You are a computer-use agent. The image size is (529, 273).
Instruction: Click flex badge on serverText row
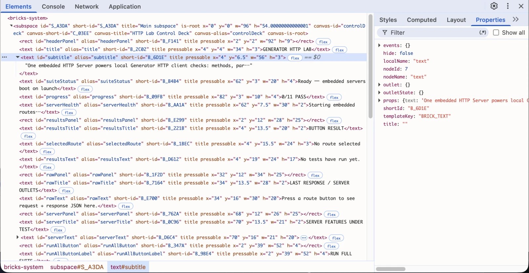pyautogui.click(x=337, y=238)
